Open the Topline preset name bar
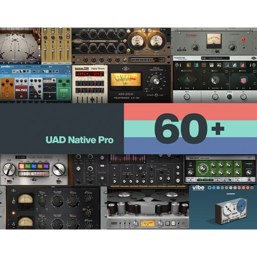 click(x=215, y=58)
